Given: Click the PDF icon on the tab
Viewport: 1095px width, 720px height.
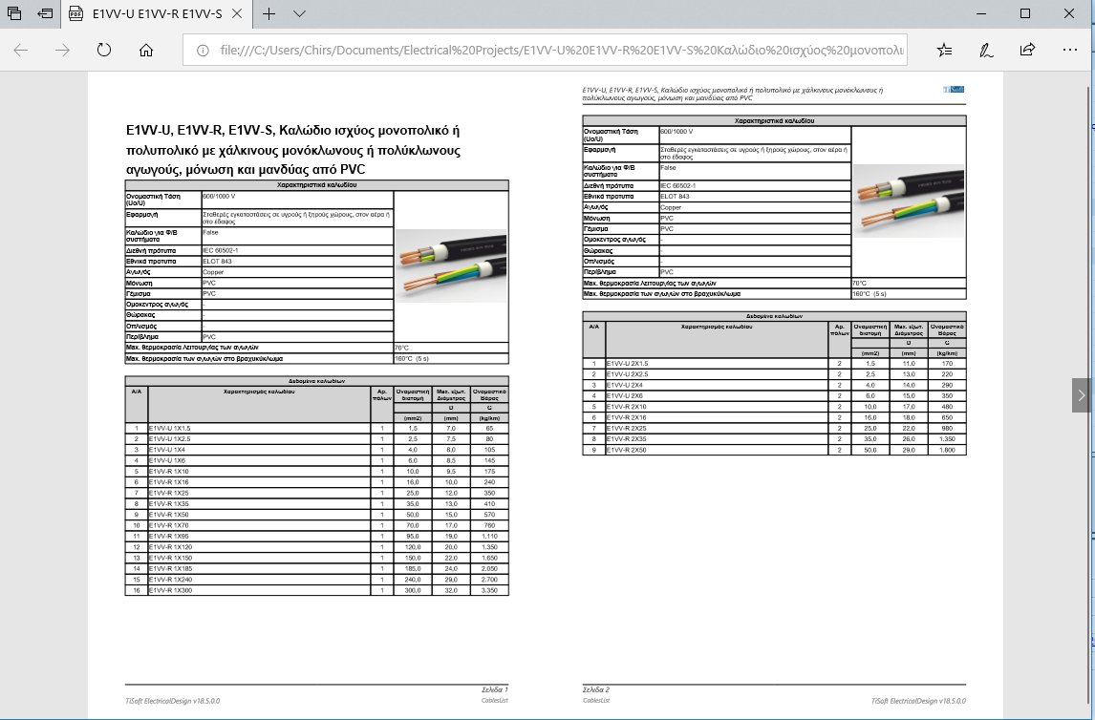Looking at the screenshot, I should tap(76, 14).
